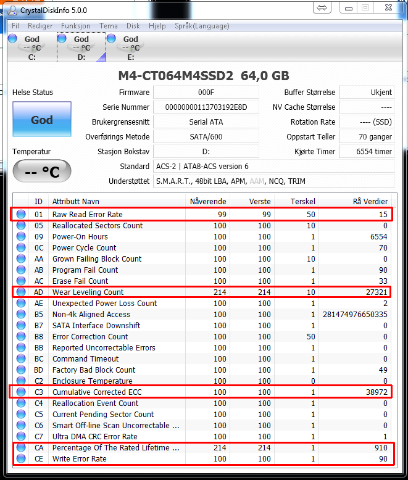Open the Rediger menu
This screenshot has height=480, width=408.
[x=40, y=26]
